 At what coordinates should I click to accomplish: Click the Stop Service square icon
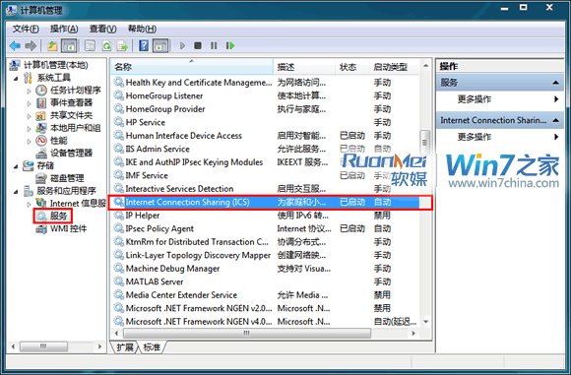tap(198, 46)
